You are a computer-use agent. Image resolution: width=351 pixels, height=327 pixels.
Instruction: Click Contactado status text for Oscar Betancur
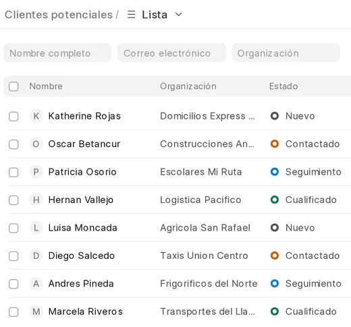313,144
